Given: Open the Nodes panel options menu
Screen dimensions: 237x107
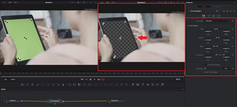Looking at the screenshot, I should pyautogui.click(x=183, y=89).
